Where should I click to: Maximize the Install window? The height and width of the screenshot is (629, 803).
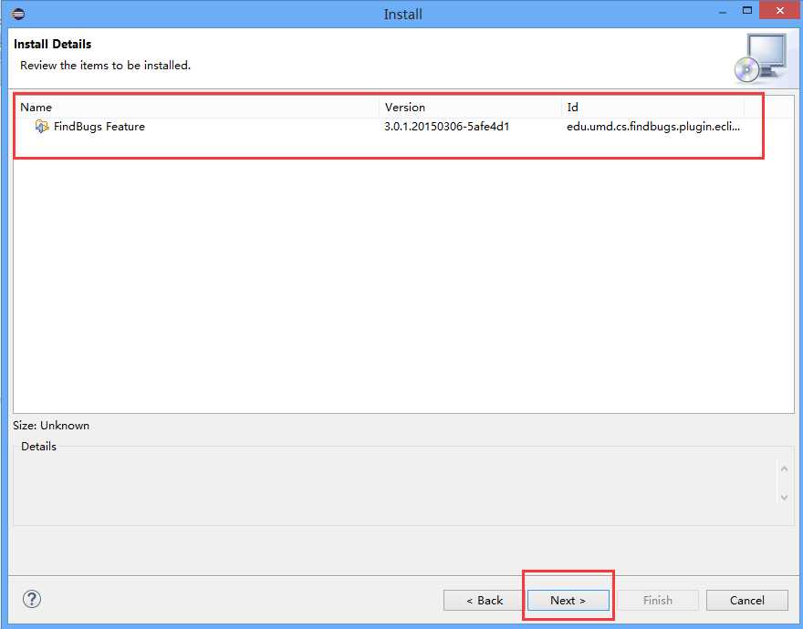(x=747, y=11)
